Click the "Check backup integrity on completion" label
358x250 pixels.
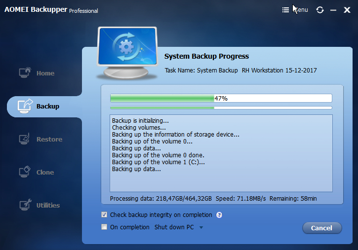point(161,215)
